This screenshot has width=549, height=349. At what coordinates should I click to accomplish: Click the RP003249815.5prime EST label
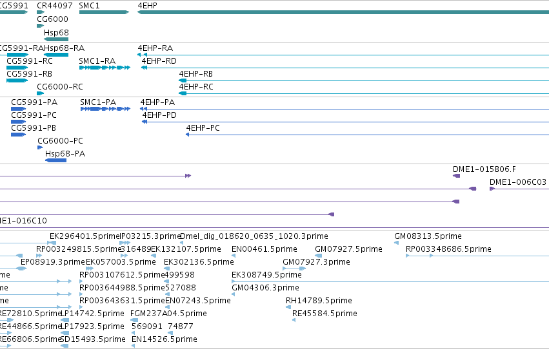(x=79, y=249)
